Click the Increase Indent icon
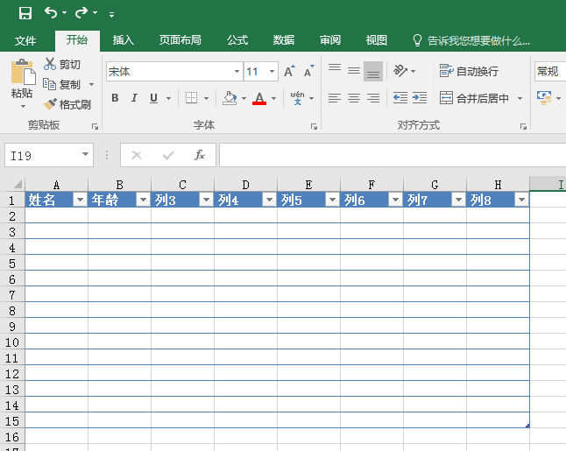The image size is (566, 451). click(x=420, y=98)
